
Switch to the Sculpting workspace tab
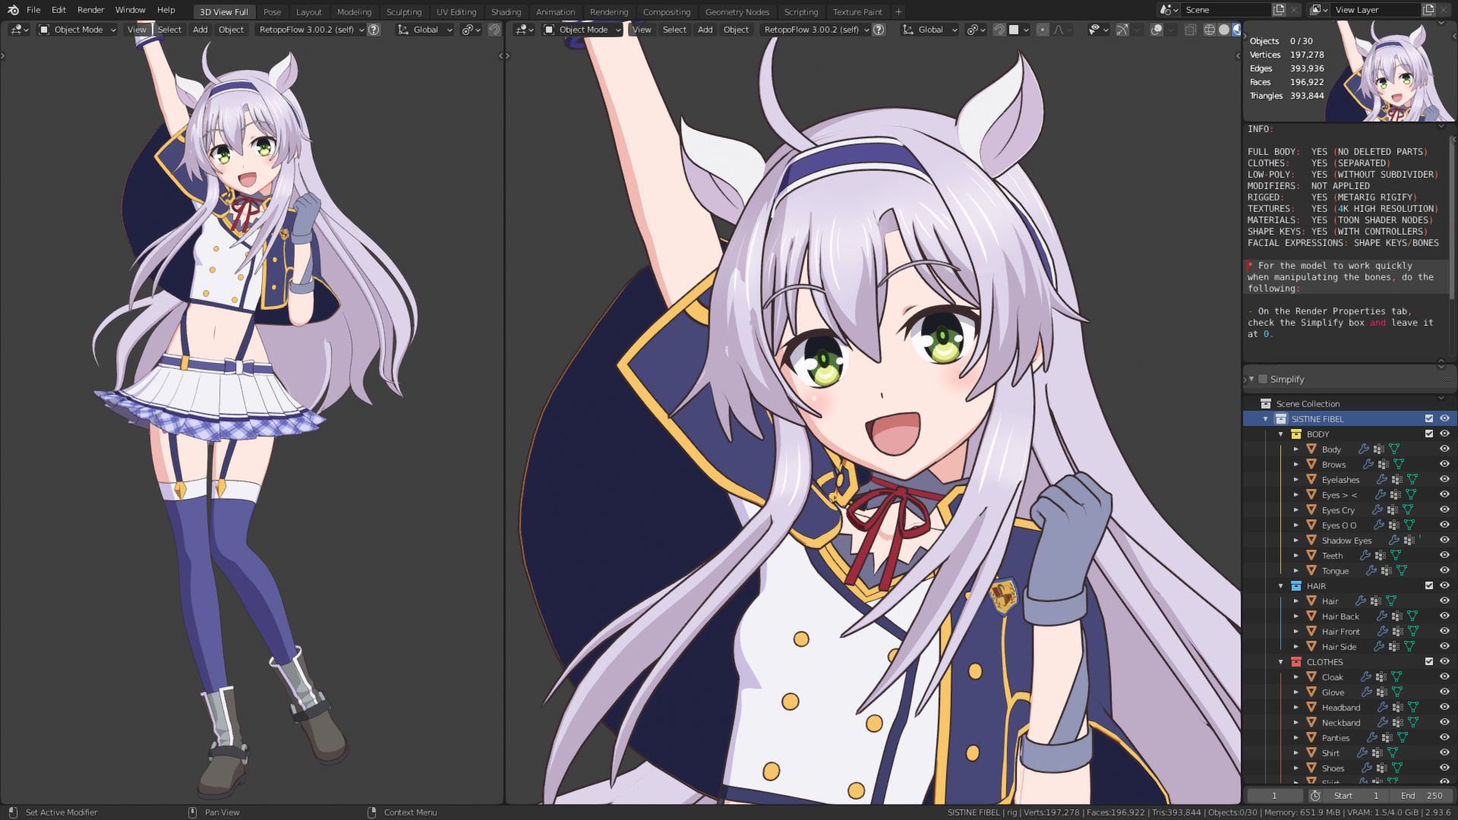(x=403, y=11)
